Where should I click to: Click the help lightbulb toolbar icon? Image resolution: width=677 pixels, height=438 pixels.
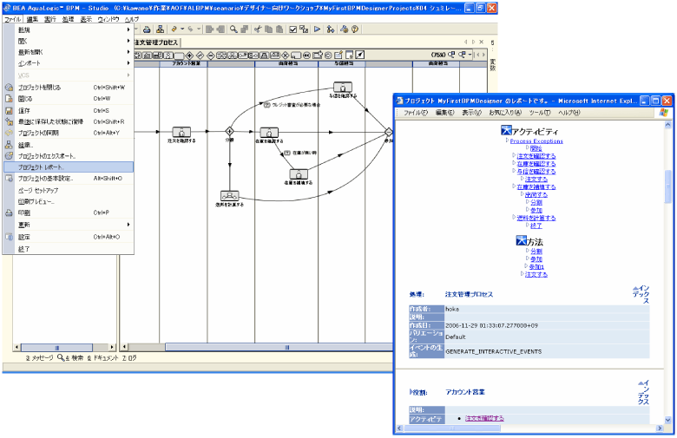pos(355,29)
